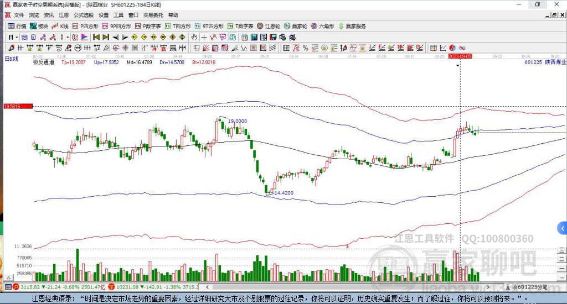Screen dimensions: 567x304
Task: Open the grid table icon
Action: (433, 48)
